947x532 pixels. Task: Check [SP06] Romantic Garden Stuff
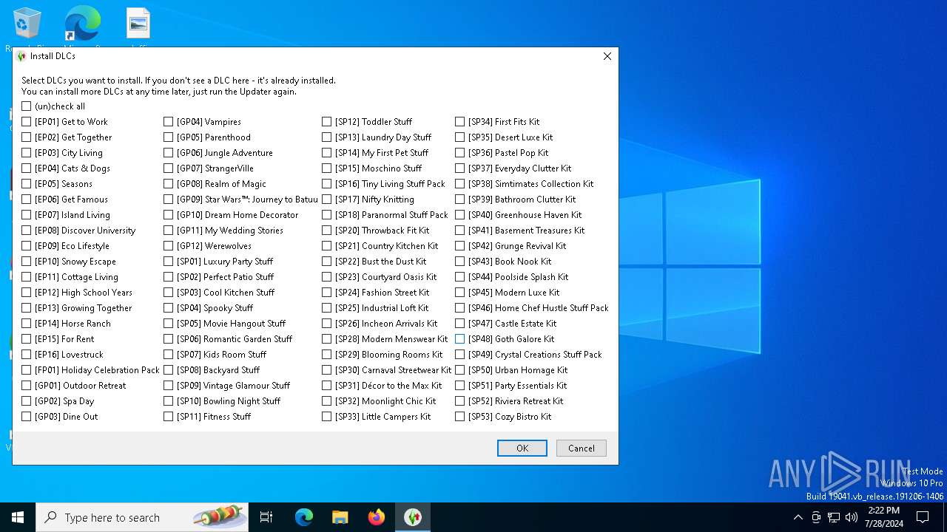click(x=169, y=339)
